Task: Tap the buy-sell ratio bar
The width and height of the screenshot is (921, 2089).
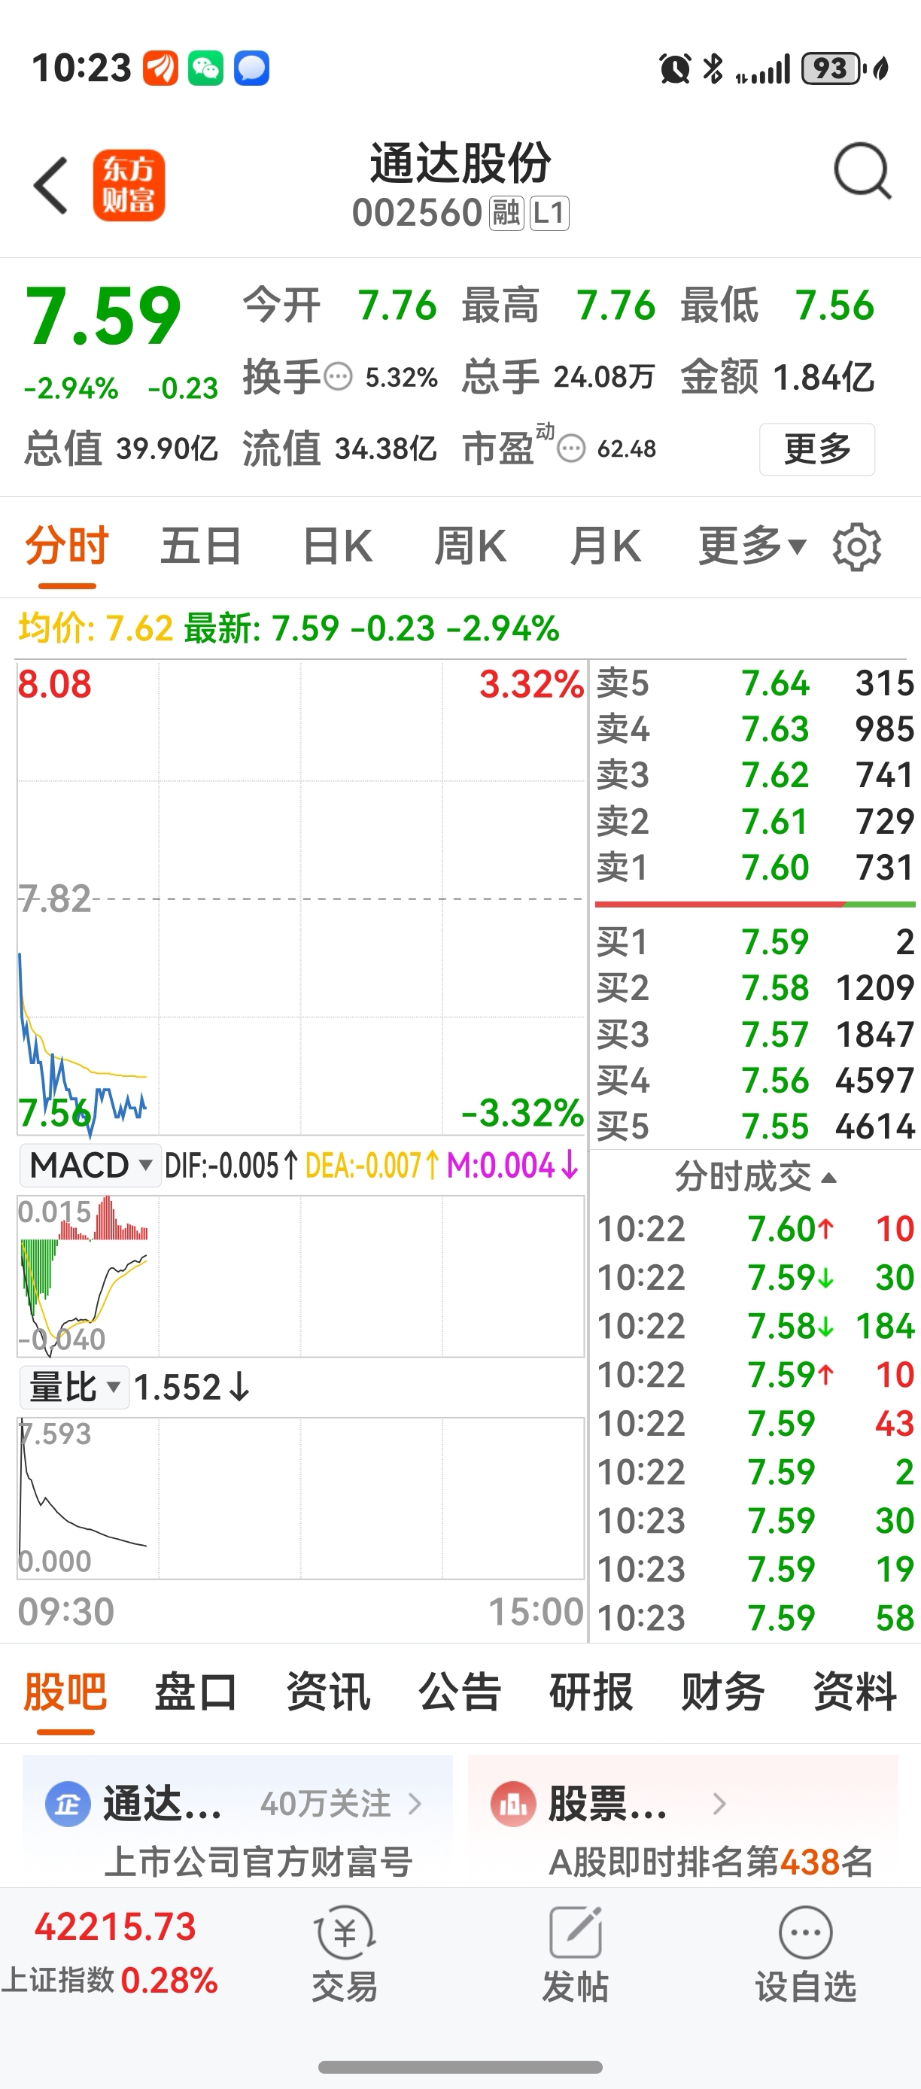Action: tap(755, 903)
